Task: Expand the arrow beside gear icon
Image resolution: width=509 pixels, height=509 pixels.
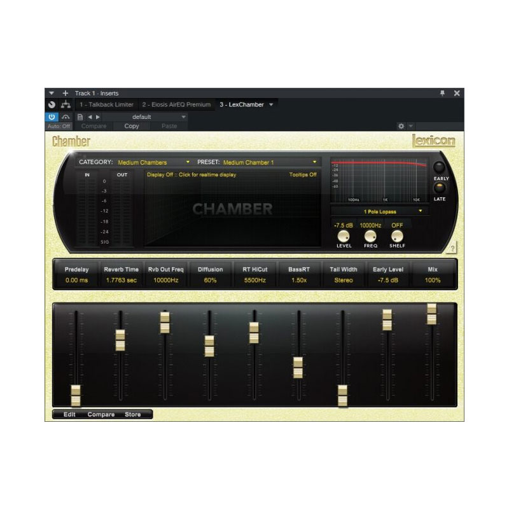Action: coord(410,126)
